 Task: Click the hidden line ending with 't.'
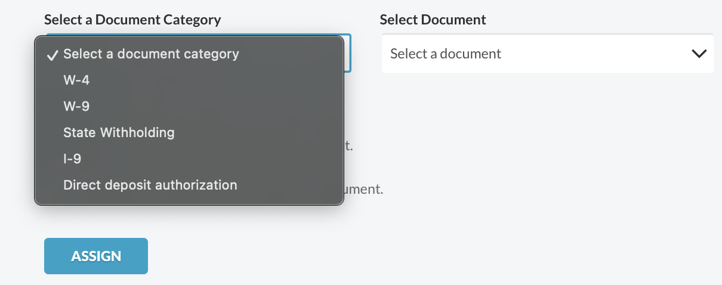coord(349,145)
